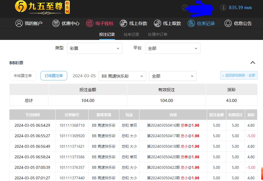Open 信息公告 menu item

point(238,23)
